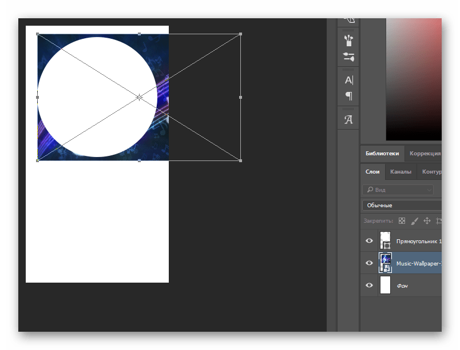This screenshot has height=350, width=460.
Task: Pick a color in the color field
Action: (414, 79)
